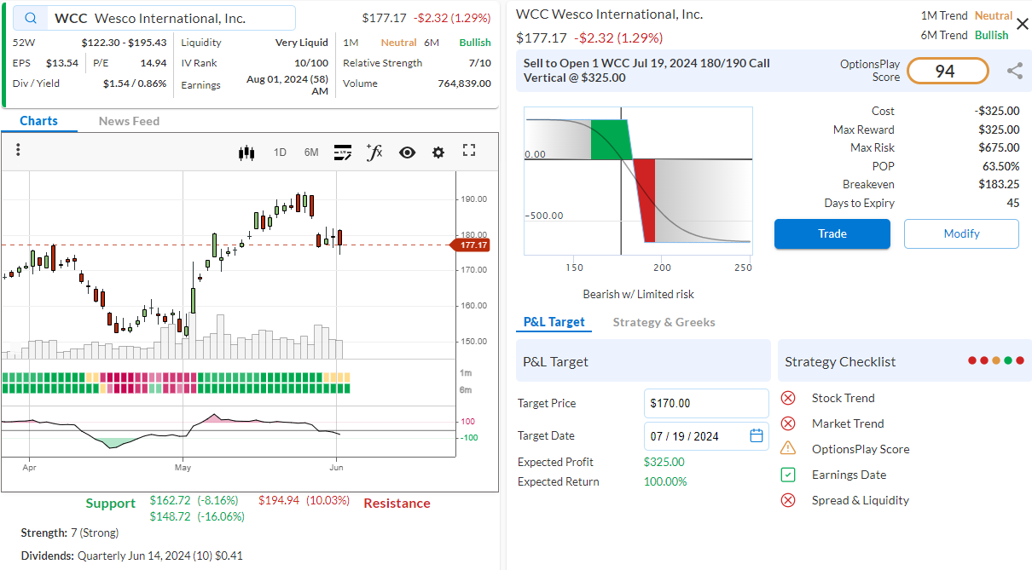Click the OptionsPlay Score 94 badge
Viewport: 1032px width, 570px height.
tap(947, 71)
